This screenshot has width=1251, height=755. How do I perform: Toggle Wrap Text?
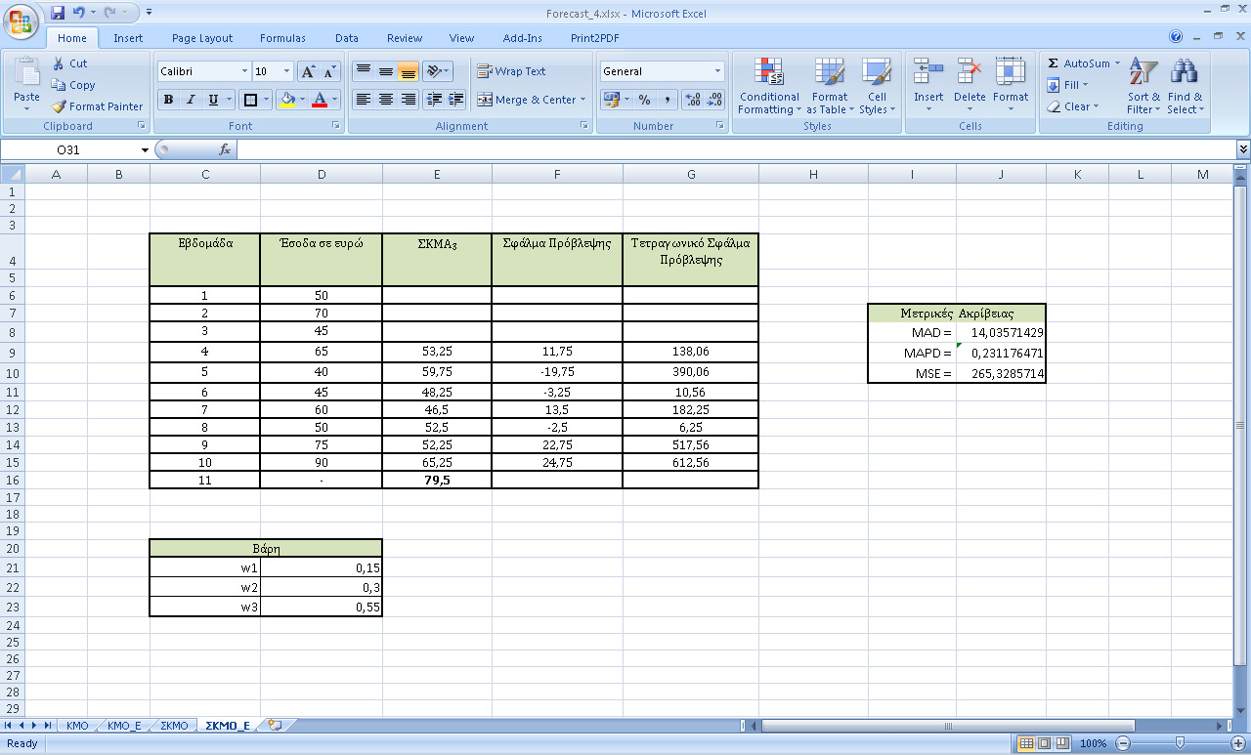(511, 71)
